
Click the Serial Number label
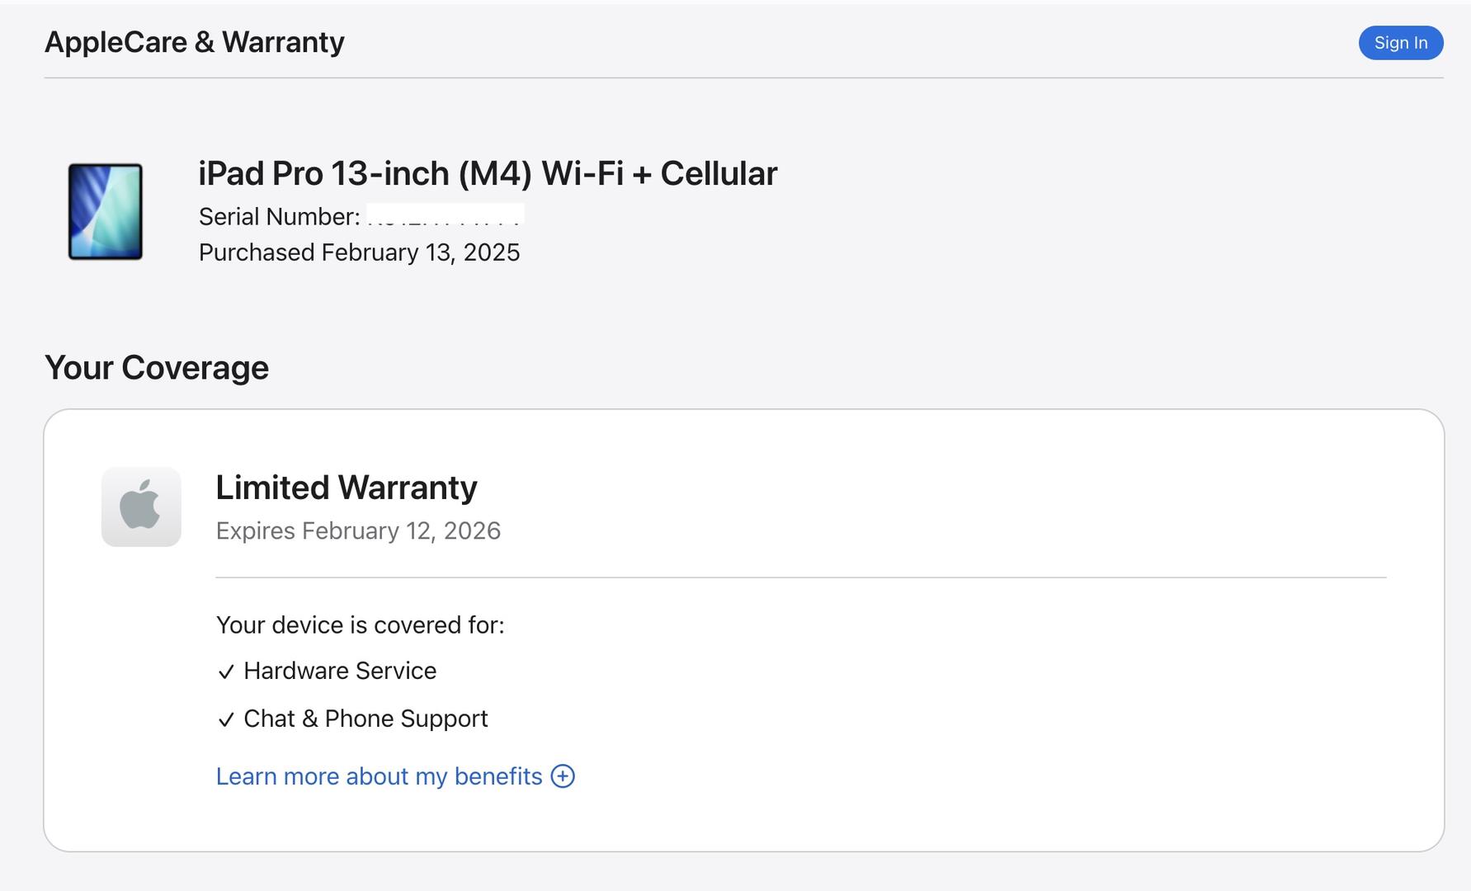tap(279, 217)
